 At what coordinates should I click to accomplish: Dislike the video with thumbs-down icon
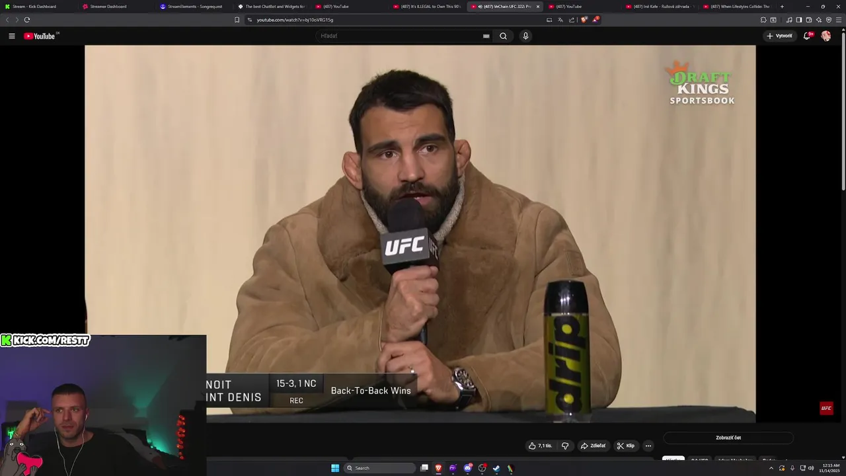pyautogui.click(x=565, y=446)
